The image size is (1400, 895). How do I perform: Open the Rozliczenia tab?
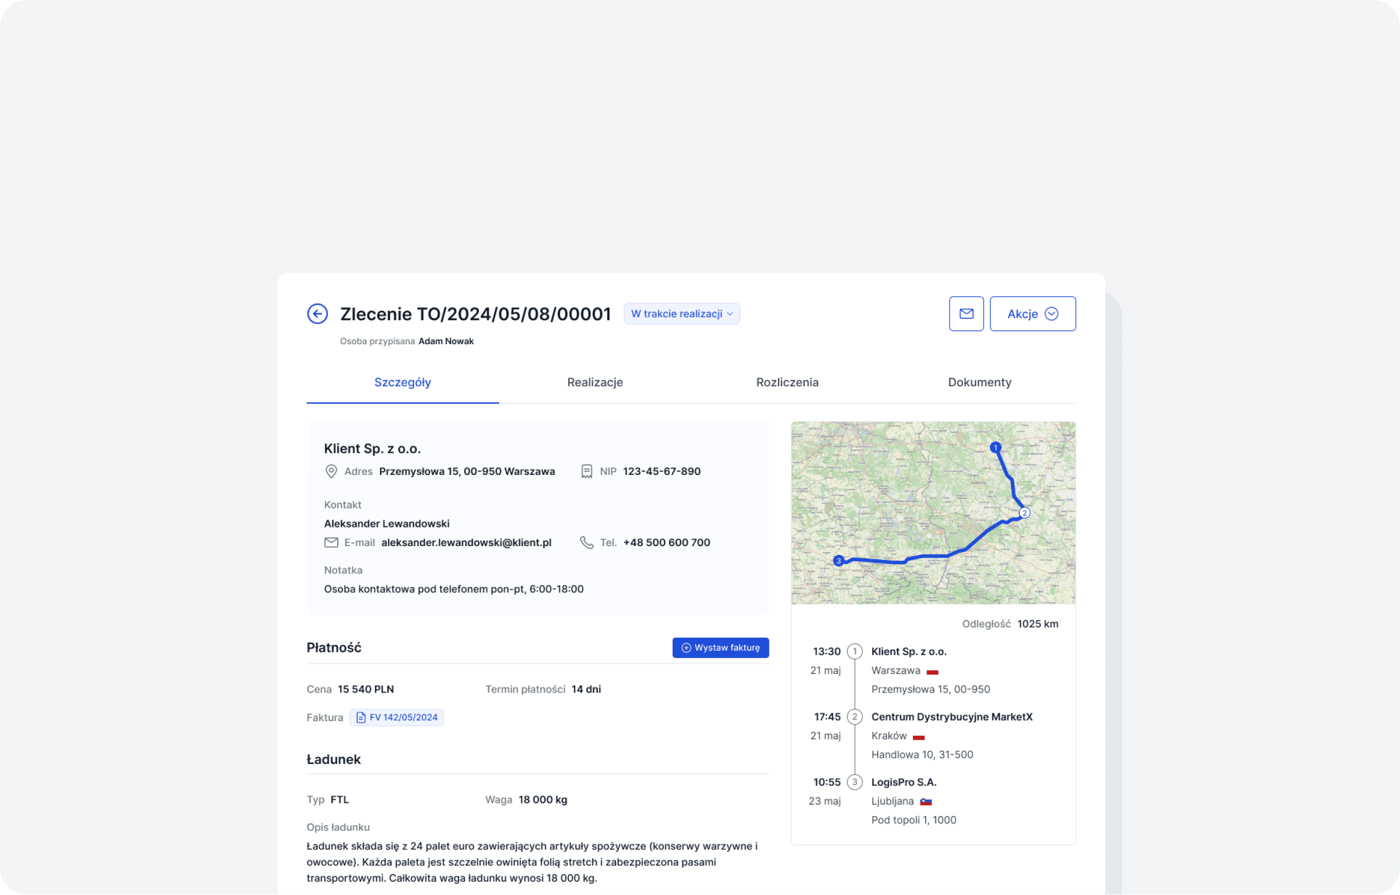(787, 382)
